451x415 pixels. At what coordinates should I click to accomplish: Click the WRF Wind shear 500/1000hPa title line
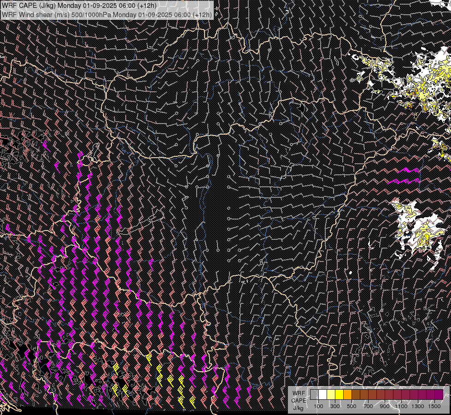tap(107, 14)
